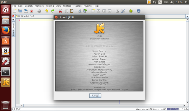Expand the buffer switcher dropdown arrow
The width and height of the screenshot is (189, 111).
(x=187, y=16)
